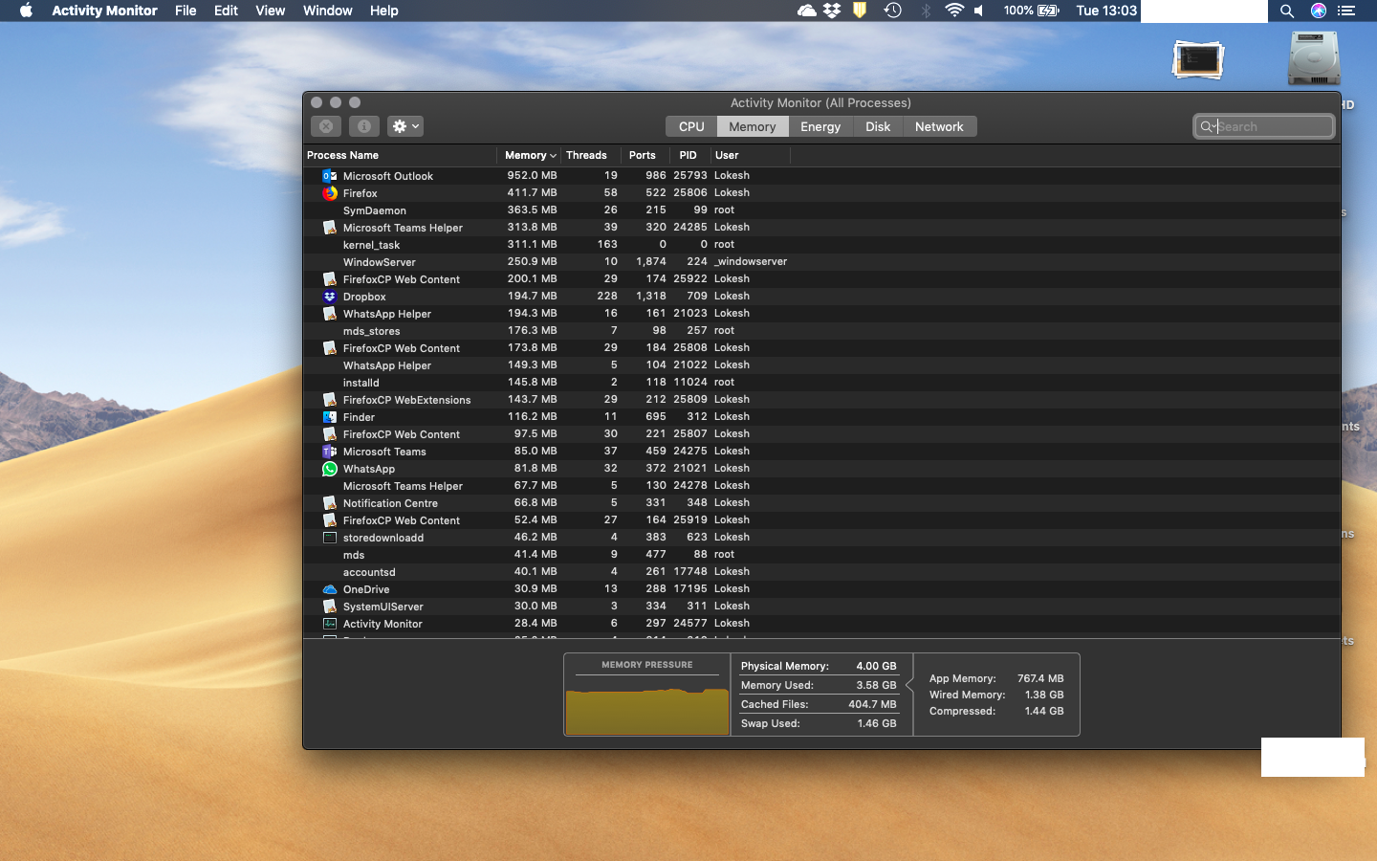Click the Microsoft Outlook process icon
1377x861 pixels.
pyautogui.click(x=330, y=176)
